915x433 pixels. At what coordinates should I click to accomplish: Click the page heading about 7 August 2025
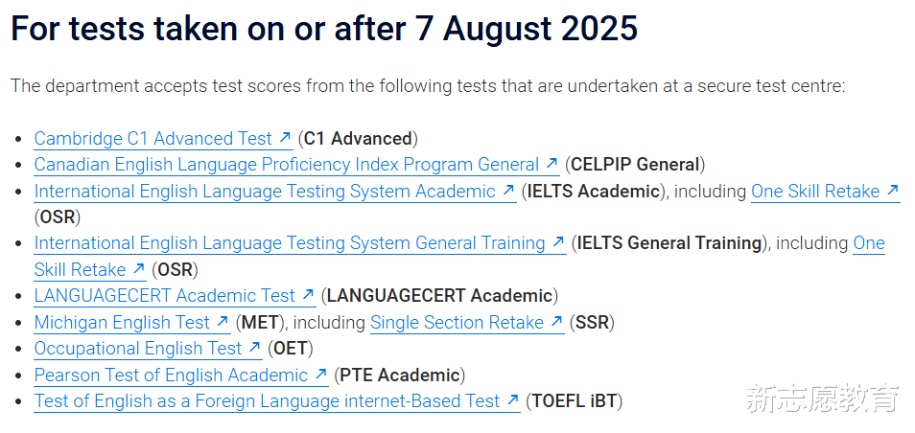(x=324, y=30)
